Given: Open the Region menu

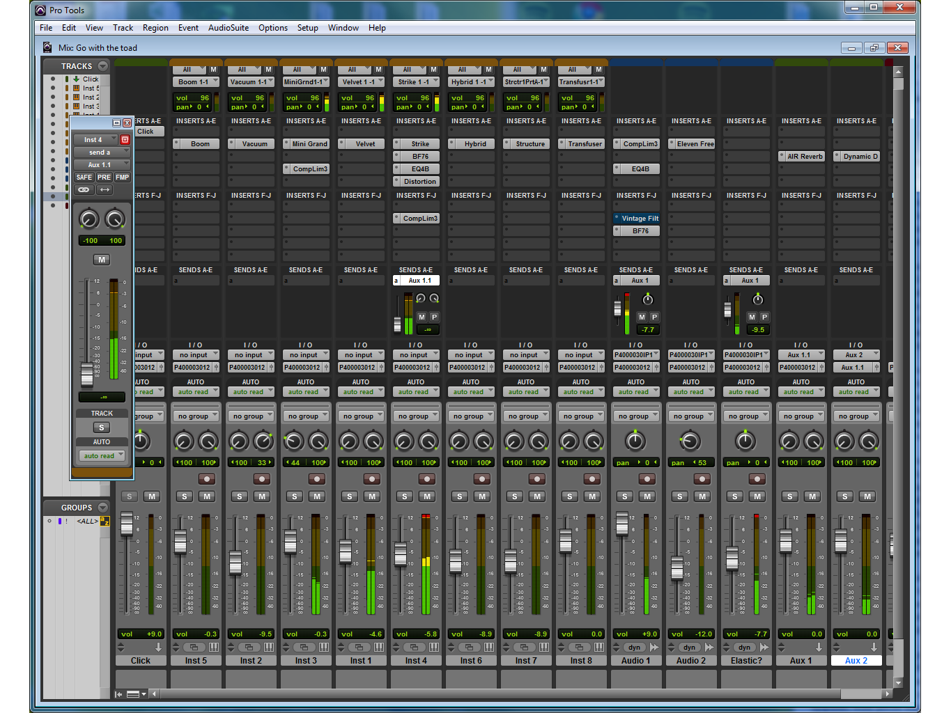Looking at the screenshot, I should (155, 28).
